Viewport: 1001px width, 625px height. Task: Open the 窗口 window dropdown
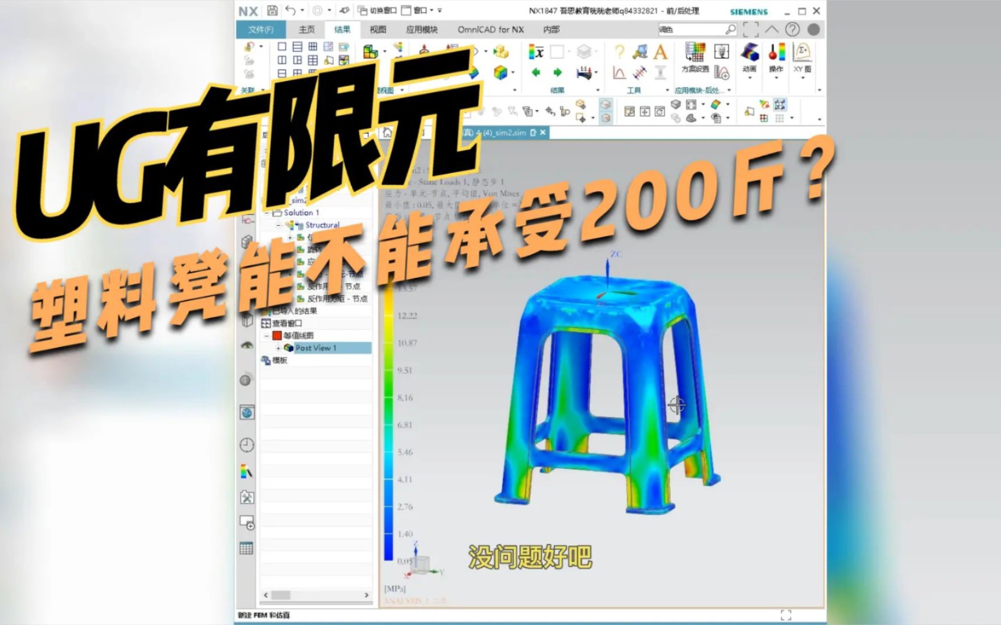click(416, 10)
